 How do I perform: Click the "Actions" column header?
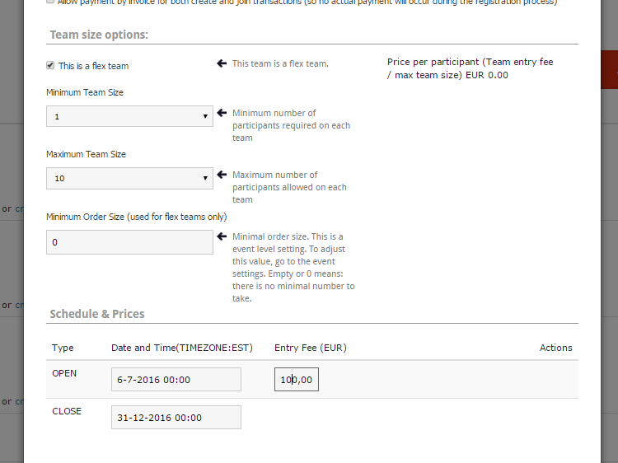click(555, 348)
